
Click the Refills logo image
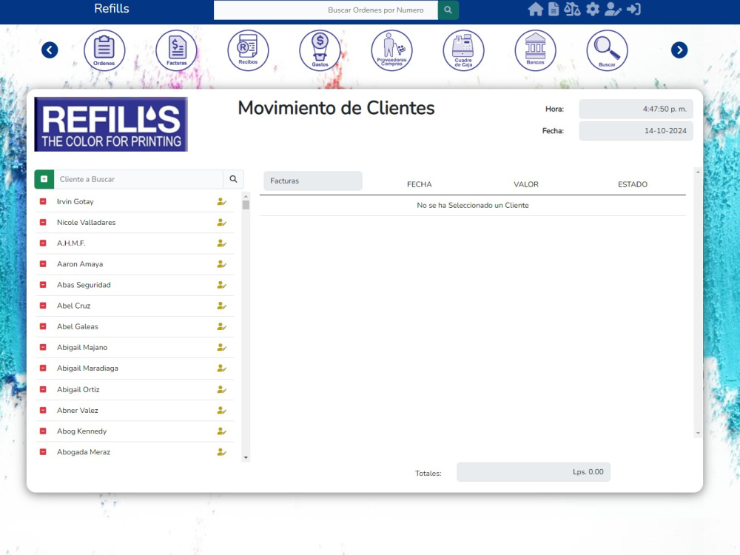(x=111, y=124)
